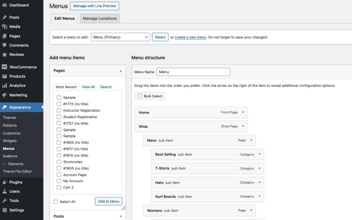Click the Analytics bar chart icon
Viewport: 352px width, 220px height.
pyautogui.click(x=4, y=86)
